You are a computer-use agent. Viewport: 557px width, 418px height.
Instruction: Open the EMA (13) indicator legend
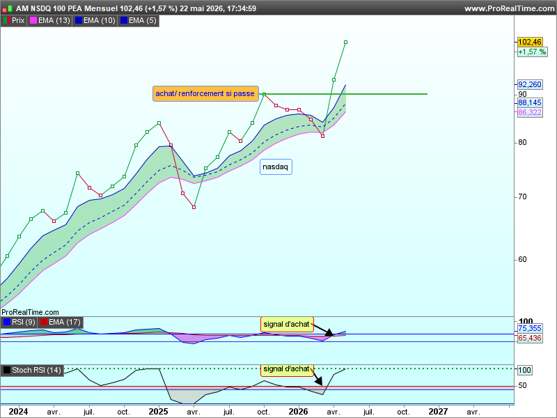[x=49, y=21]
